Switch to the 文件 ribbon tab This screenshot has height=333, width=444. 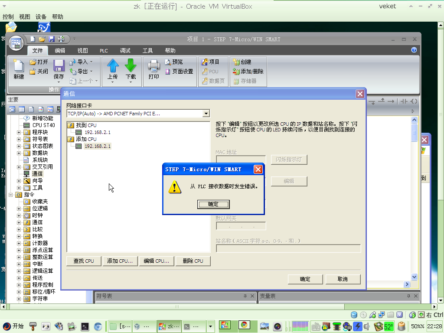37,50
